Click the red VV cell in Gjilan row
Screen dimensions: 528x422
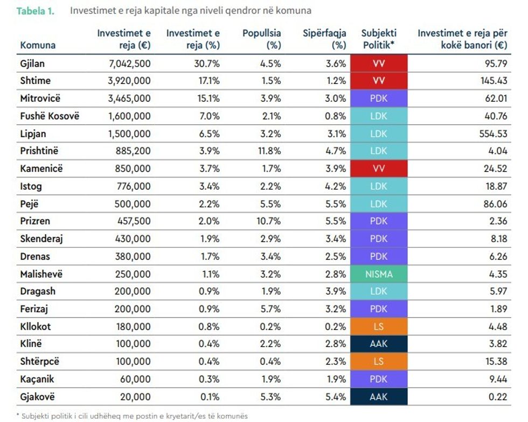click(x=379, y=64)
